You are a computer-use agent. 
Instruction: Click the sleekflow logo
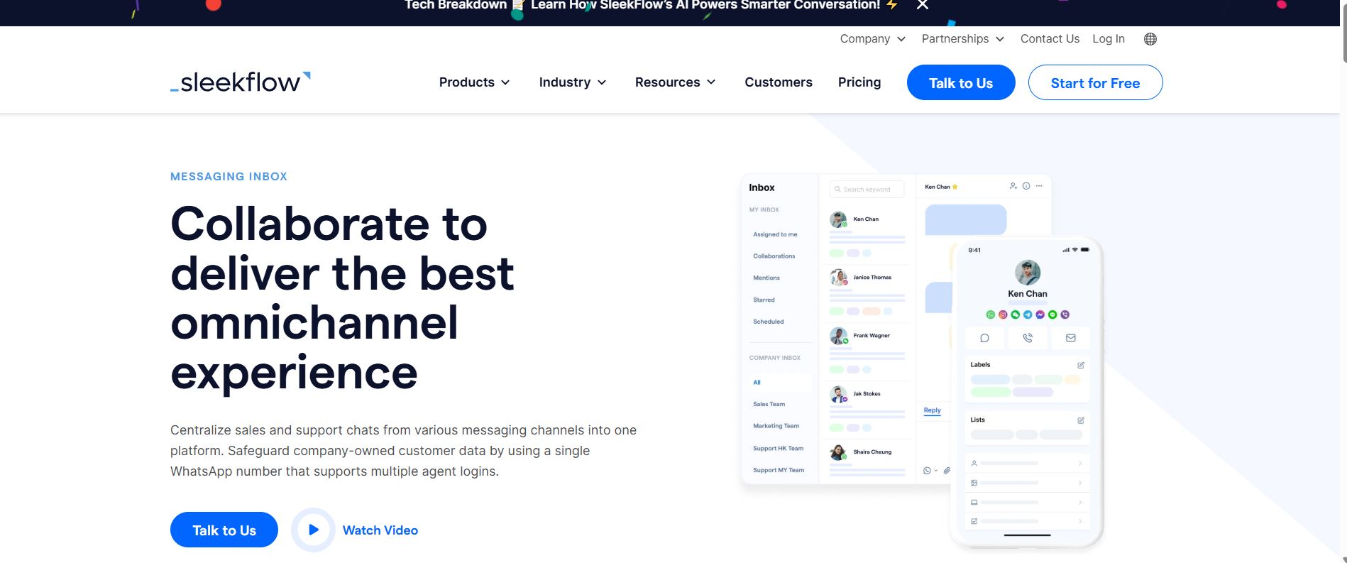[241, 82]
